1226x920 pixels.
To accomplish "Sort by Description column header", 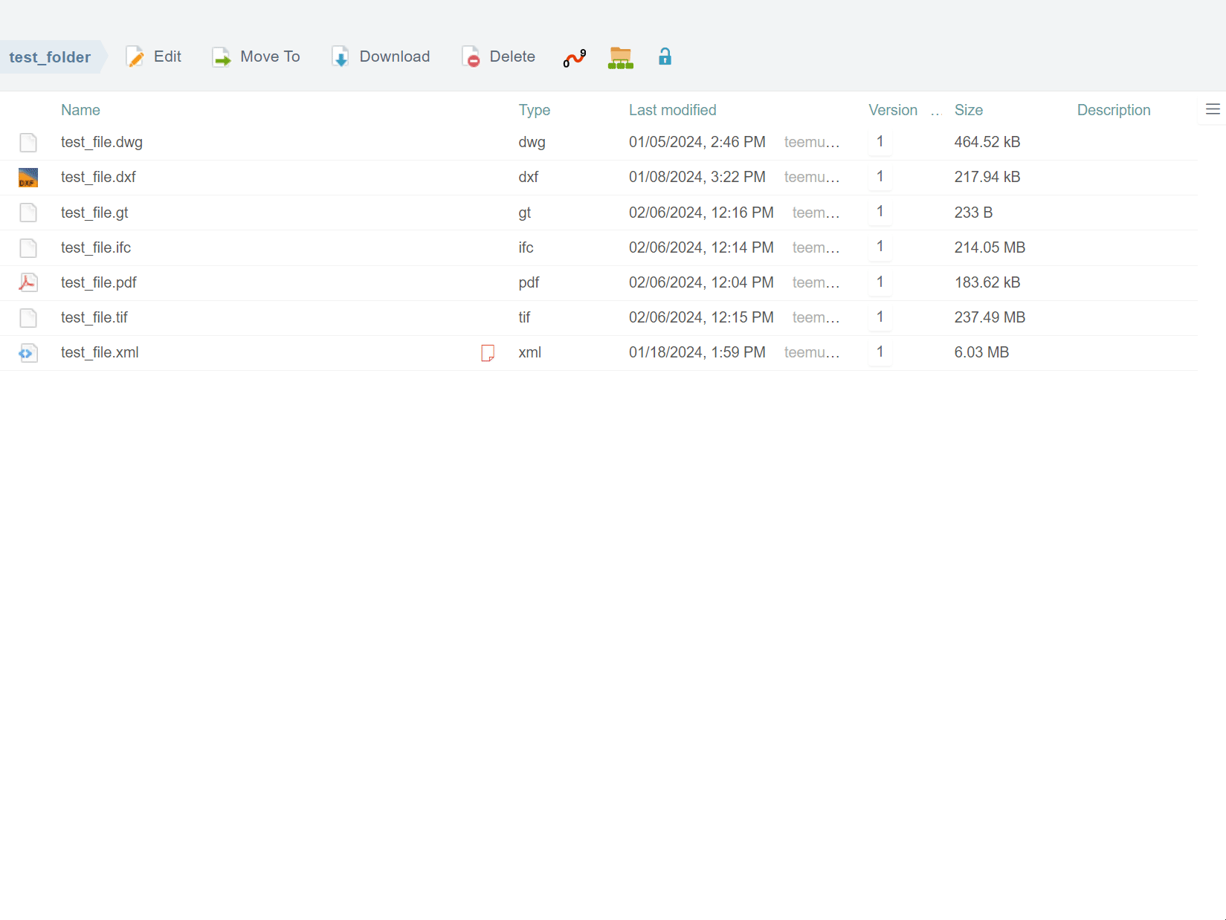I will click(1114, 110).
